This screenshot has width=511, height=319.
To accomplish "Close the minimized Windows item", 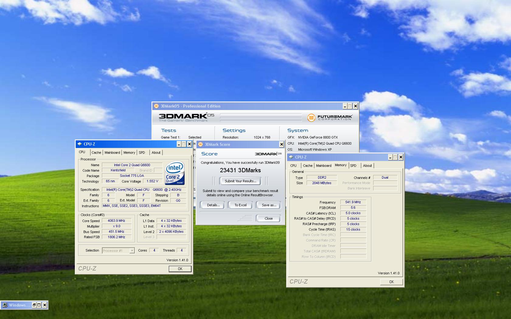I will [45, 305].
